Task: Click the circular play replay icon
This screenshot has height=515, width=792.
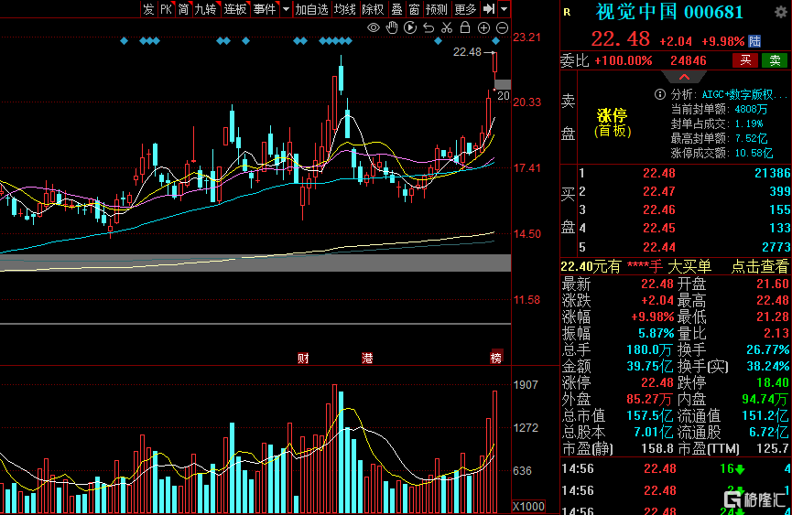Action: tap(410, 28)
